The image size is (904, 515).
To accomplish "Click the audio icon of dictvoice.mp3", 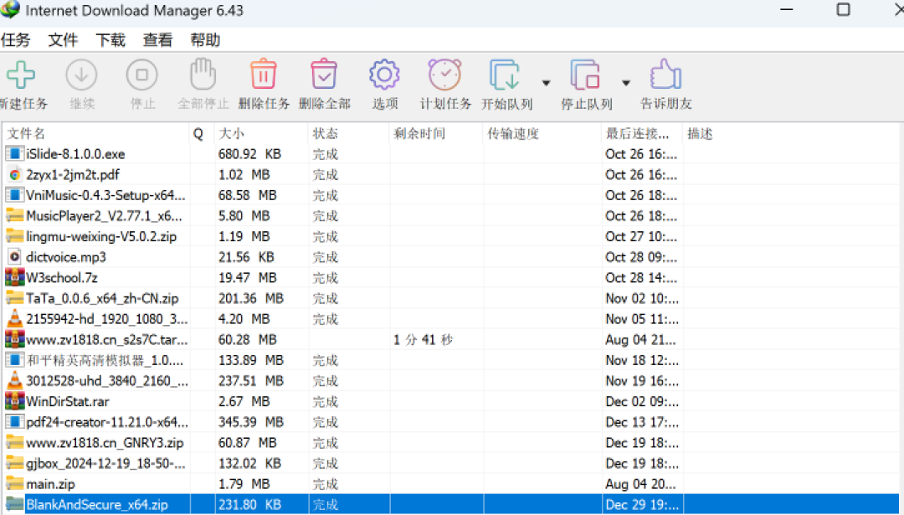I will [14, 256].
